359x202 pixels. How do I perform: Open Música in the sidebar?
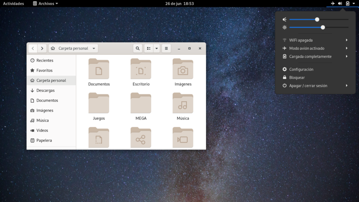[x=51, y=120]
